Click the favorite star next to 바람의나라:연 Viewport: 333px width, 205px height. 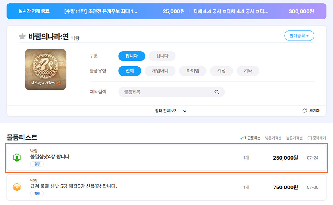pos(22,37)
